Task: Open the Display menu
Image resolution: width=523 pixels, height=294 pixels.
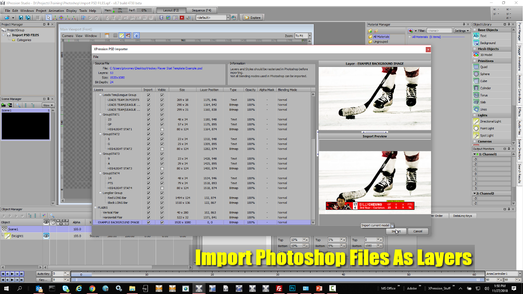Action: [x=72, y=11]
